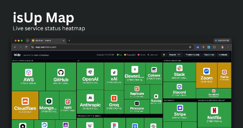243x128 pixels.
Task: Click the npm logo icon
Action: 67,102
